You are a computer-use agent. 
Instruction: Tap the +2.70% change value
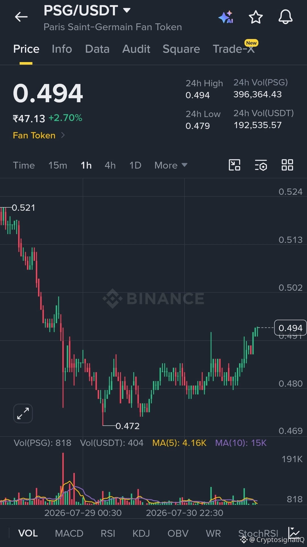tap(65, 118)
